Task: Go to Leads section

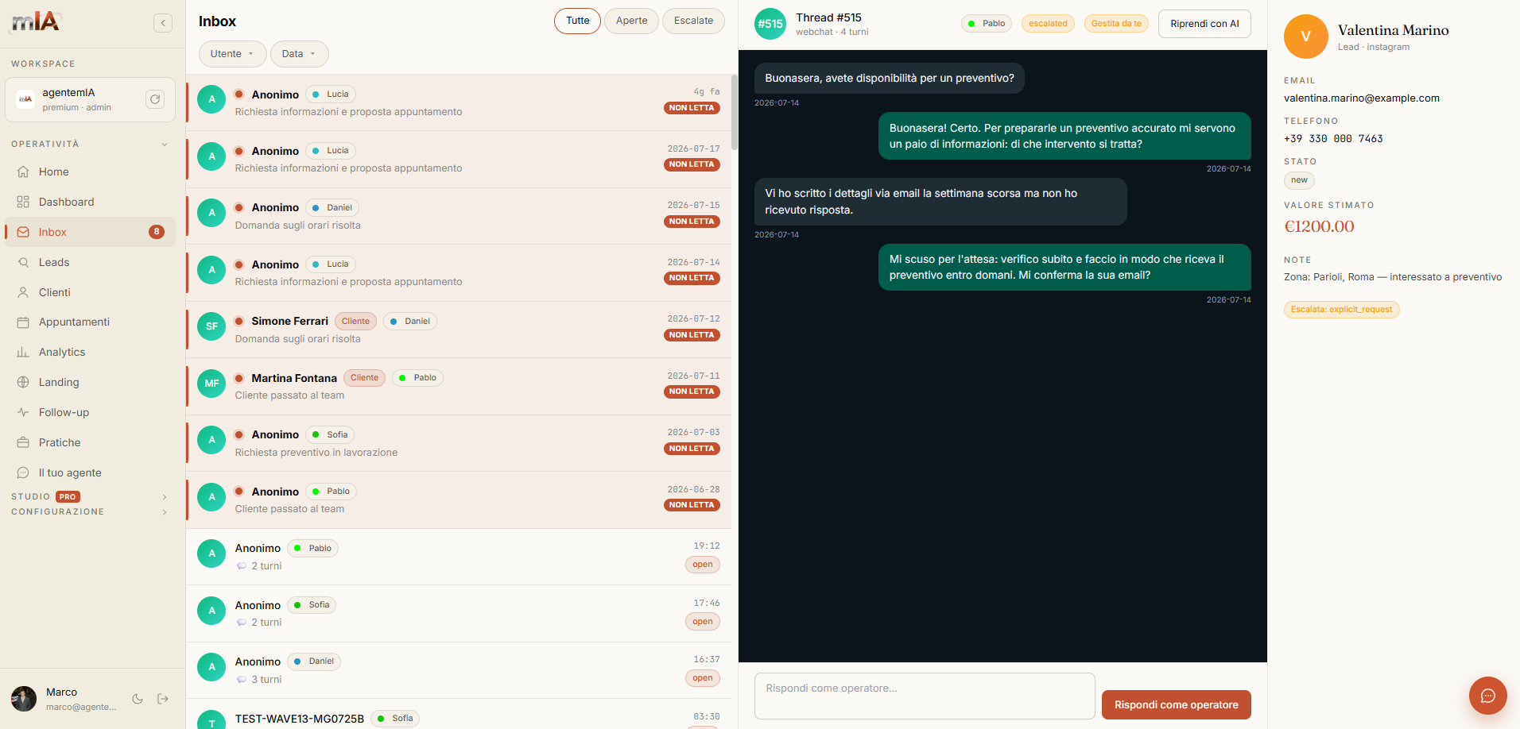Action: click(90, 262)
